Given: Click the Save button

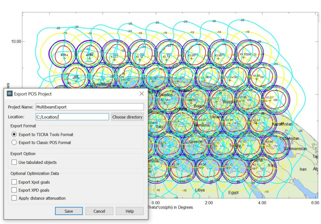Looking at the screenshot, I should coord(69,211).
